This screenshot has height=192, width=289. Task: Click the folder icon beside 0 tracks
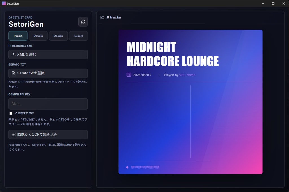[x=102, y=17]
